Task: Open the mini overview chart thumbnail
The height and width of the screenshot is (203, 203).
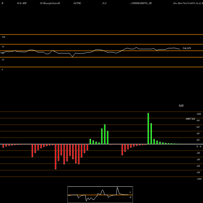Action: coord(100,194)
